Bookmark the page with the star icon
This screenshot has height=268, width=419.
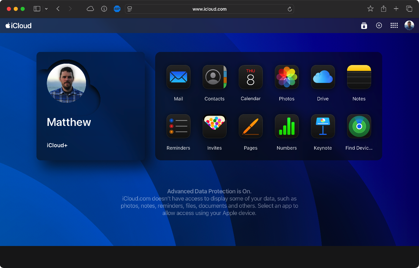370,9
